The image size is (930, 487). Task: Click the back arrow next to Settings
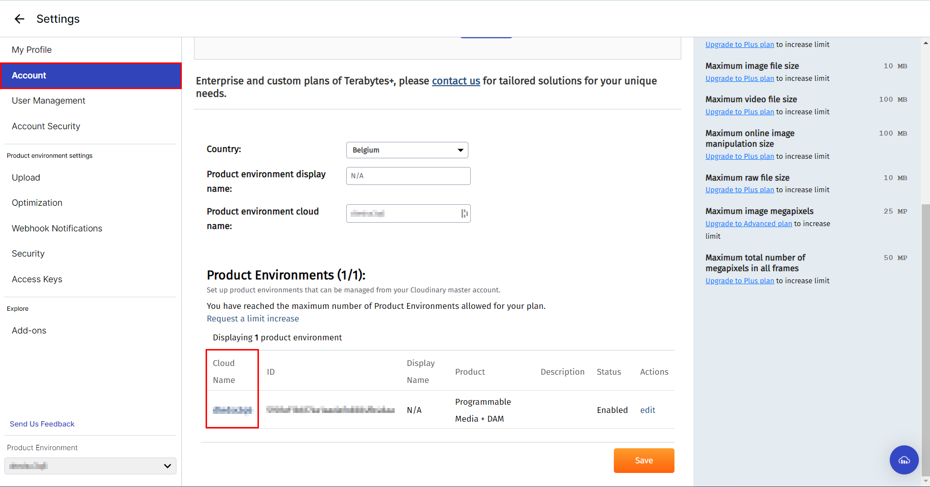coord(19,19)
